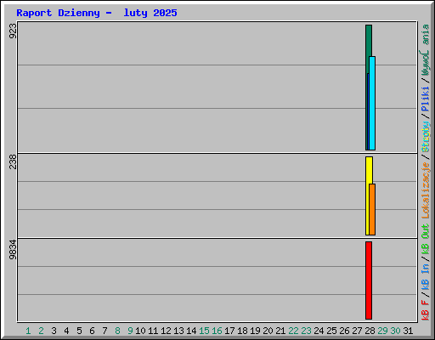Click the dark green hits bar for day 28
Image resolution: width=435 pixels, height=340 pixels.
(369, 41)
